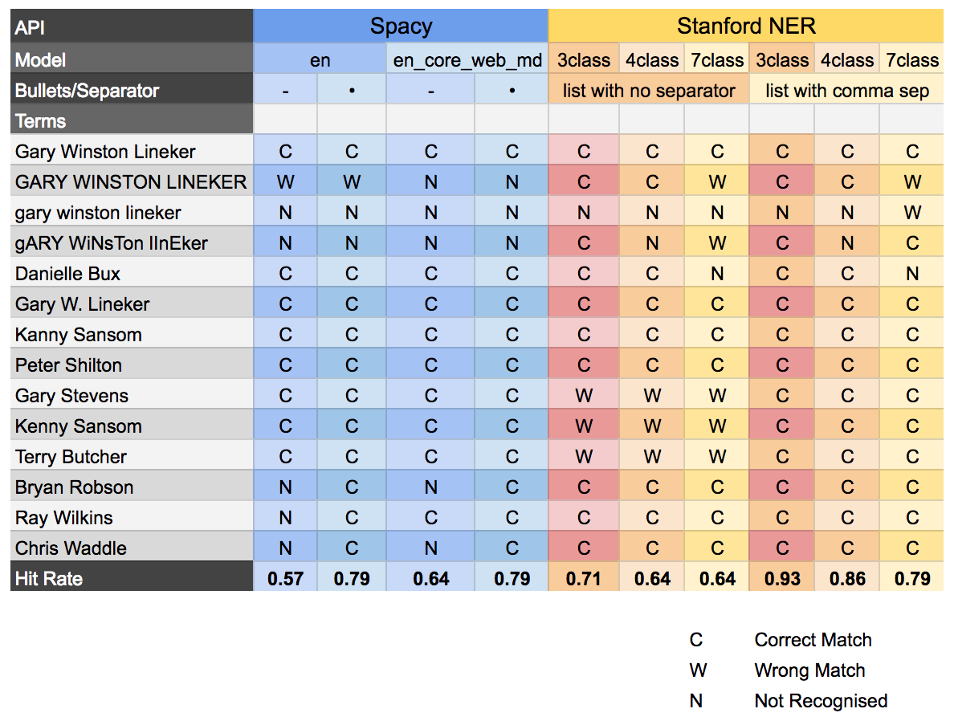Click the en_core_web_md model cell
The height and width of the screenshot is (721, 954).
pos(467,59)
